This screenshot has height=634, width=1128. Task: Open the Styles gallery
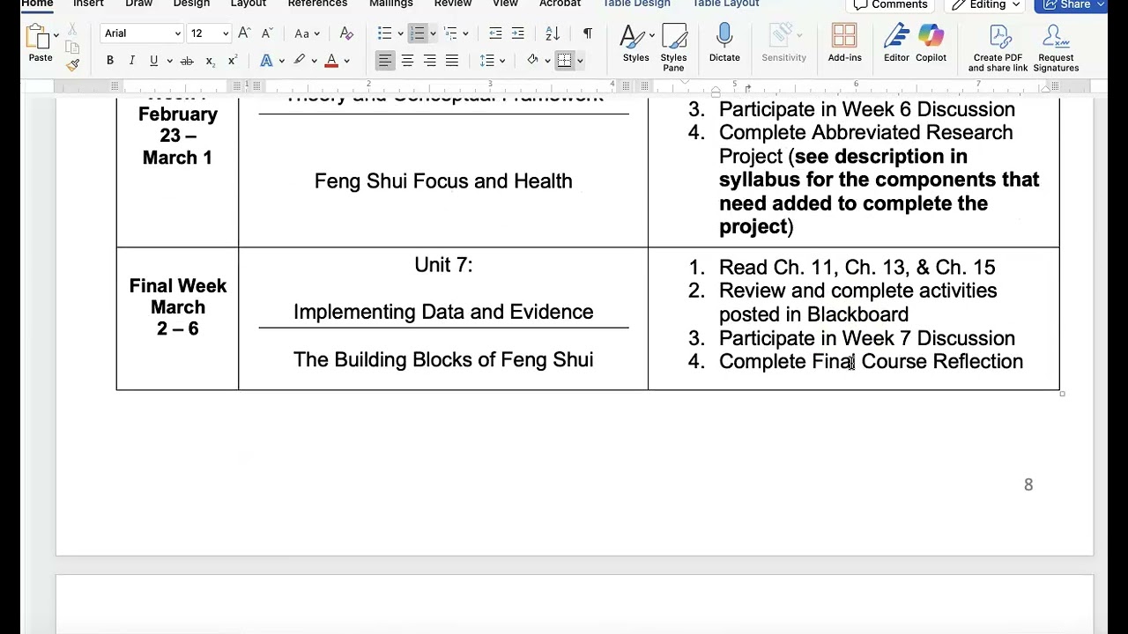coord(635,43)
